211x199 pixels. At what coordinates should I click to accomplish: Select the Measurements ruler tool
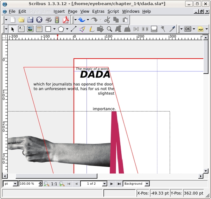154,29
